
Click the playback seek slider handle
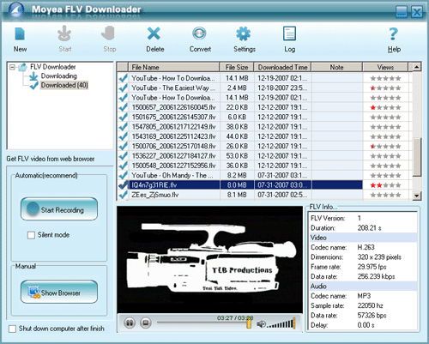pyautogui.click(x=249, y=323)
